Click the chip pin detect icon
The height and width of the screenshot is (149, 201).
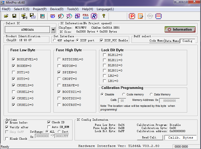tap(158, 16)
